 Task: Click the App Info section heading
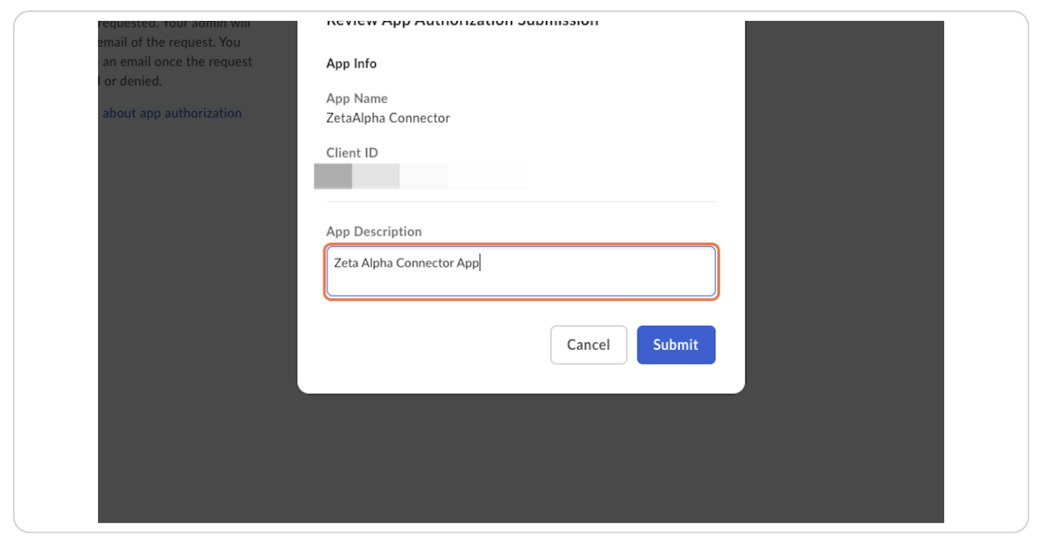pyautogui.click(x=351, y=63)
